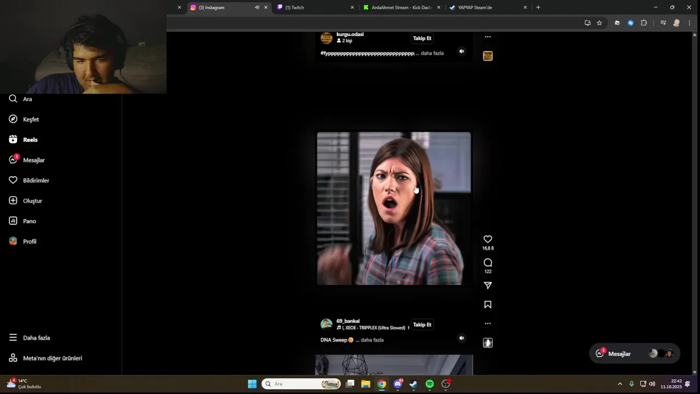
Task: Follow 69_bankai with Takip Et
Action: [x=422, y=325]
